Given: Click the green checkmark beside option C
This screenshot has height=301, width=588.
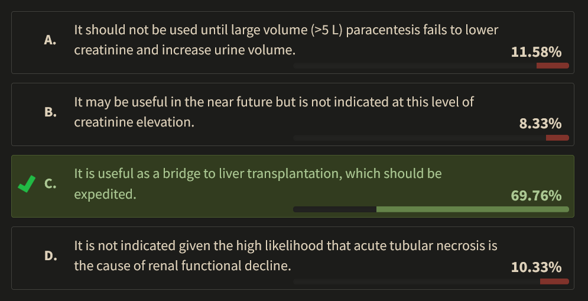Looking at the screenshot, I should pyautogui.click(x=27, y=185).
